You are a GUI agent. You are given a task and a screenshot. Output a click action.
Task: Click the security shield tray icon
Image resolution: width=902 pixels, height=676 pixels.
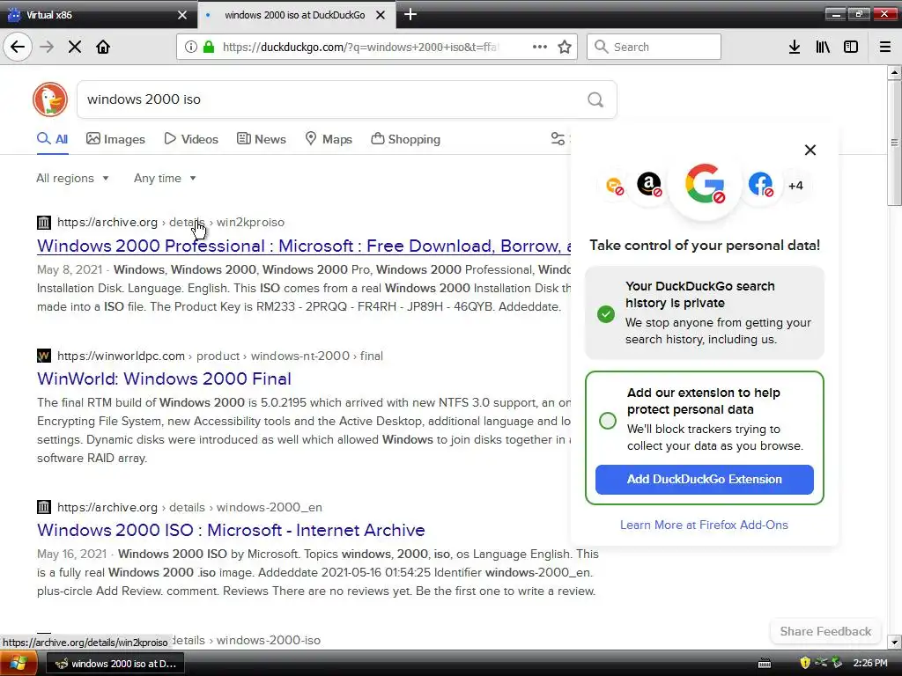[x=805, y=663]
